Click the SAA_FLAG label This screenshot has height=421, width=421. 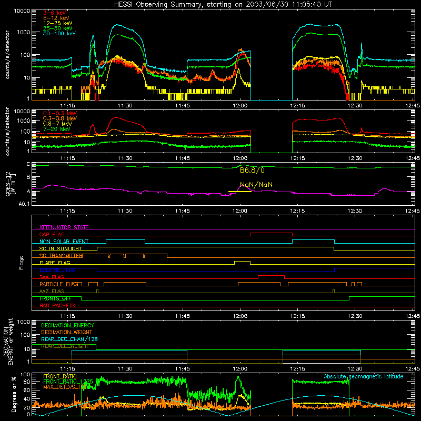[x=52, y=277]
